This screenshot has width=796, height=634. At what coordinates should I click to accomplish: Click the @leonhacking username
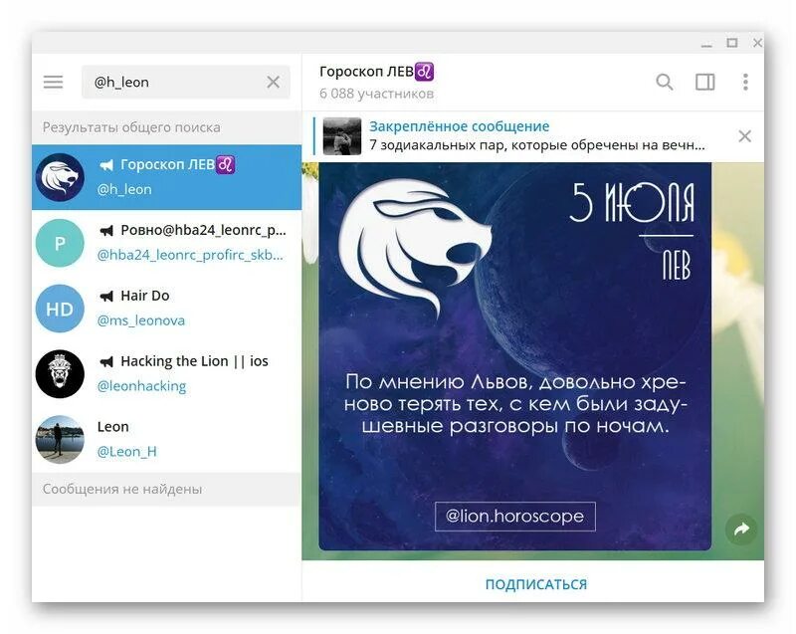[x=141, y=386]
